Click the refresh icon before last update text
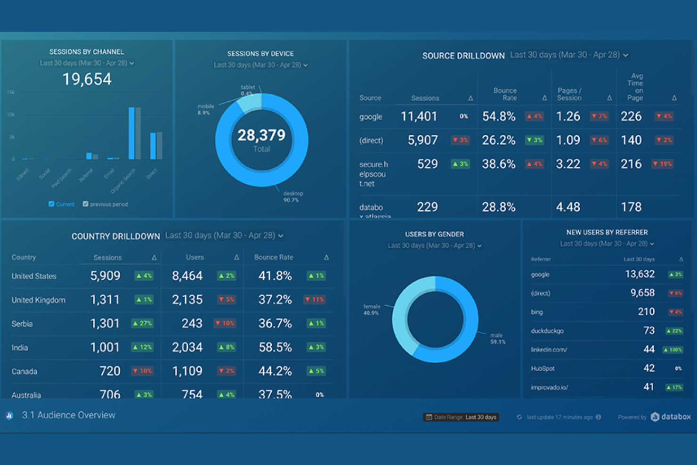This screenshot has height=465, width=697. coord(519,417)
